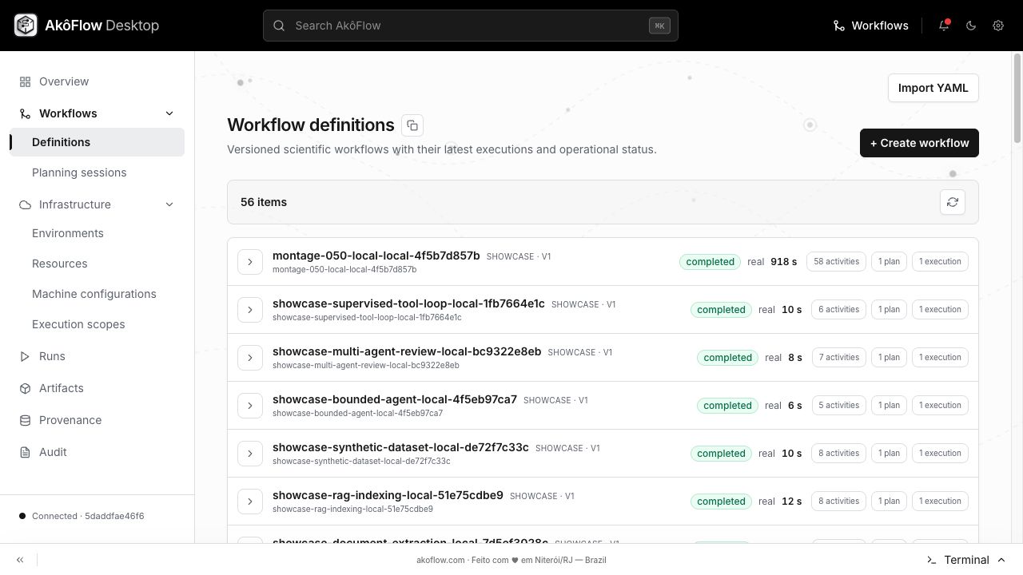This screenshot has height=575, width=1023.
Task: Expand montage-050-local-local-4f5b7d857b row
Action: [250, 262]
